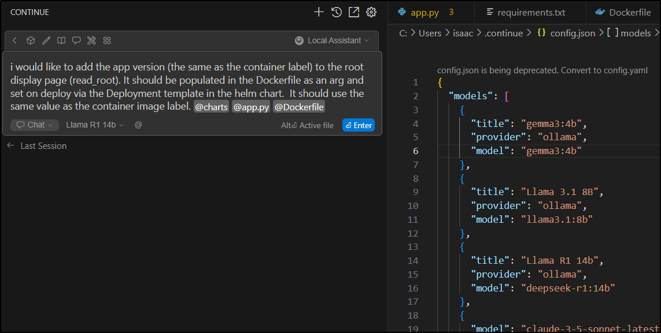This screenshot has width=661, height=333.
Task: Open Continue settings gear icon
Action: click(x=371, y=12)
